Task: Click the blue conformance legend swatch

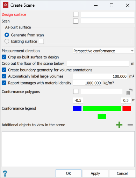Action: (77, 109)
